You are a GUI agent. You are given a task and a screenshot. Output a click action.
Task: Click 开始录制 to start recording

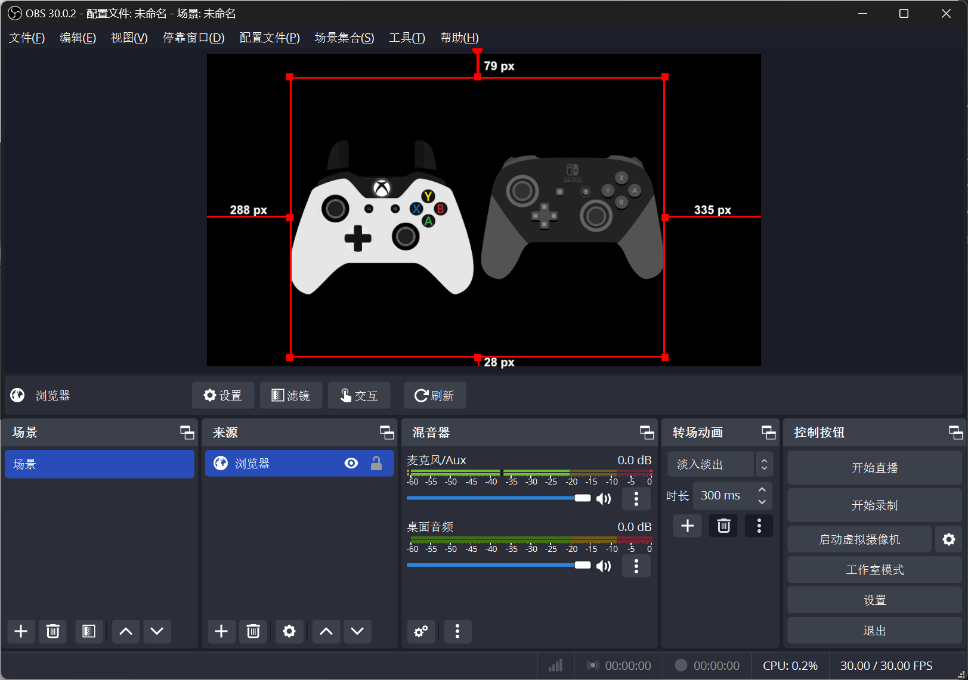pos(874,505)
